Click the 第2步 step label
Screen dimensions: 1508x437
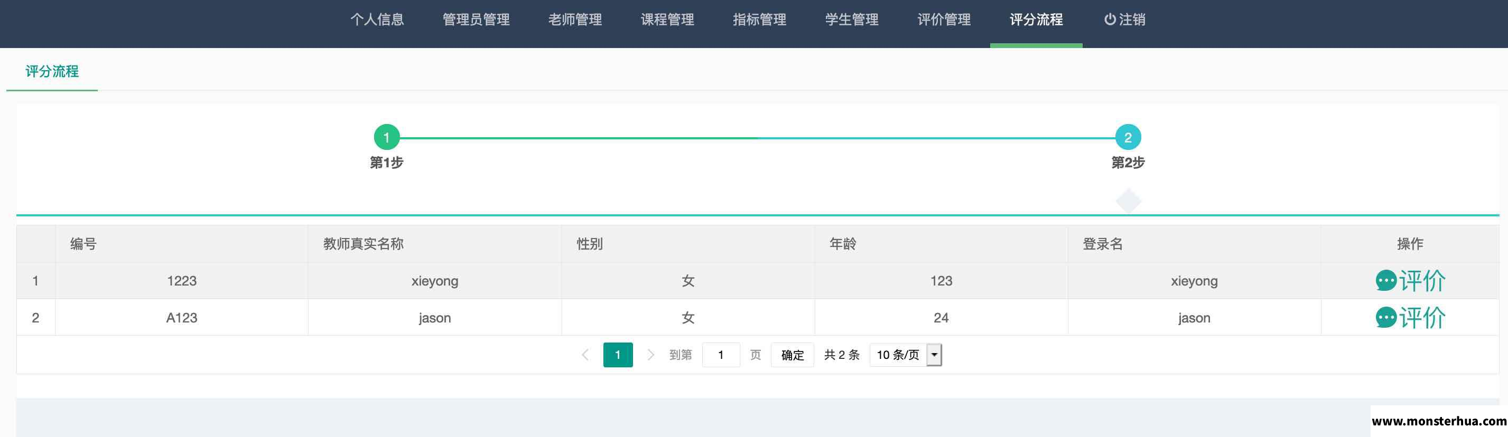point(1128,163)
